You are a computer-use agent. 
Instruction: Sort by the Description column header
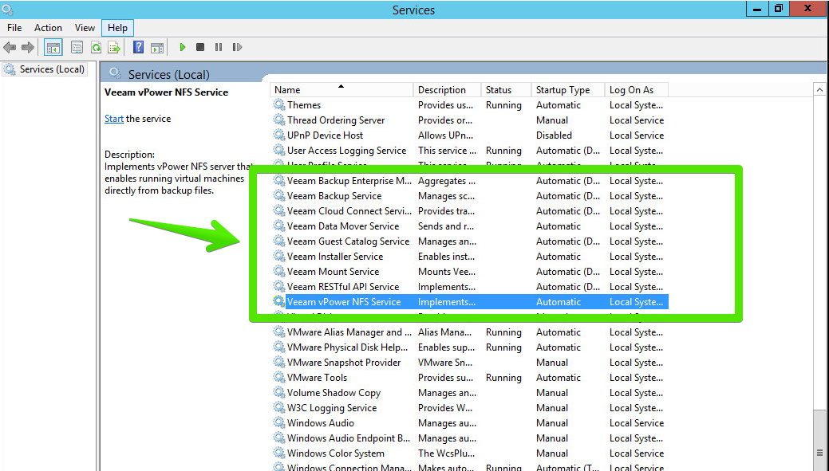click(x=448, y=90)
